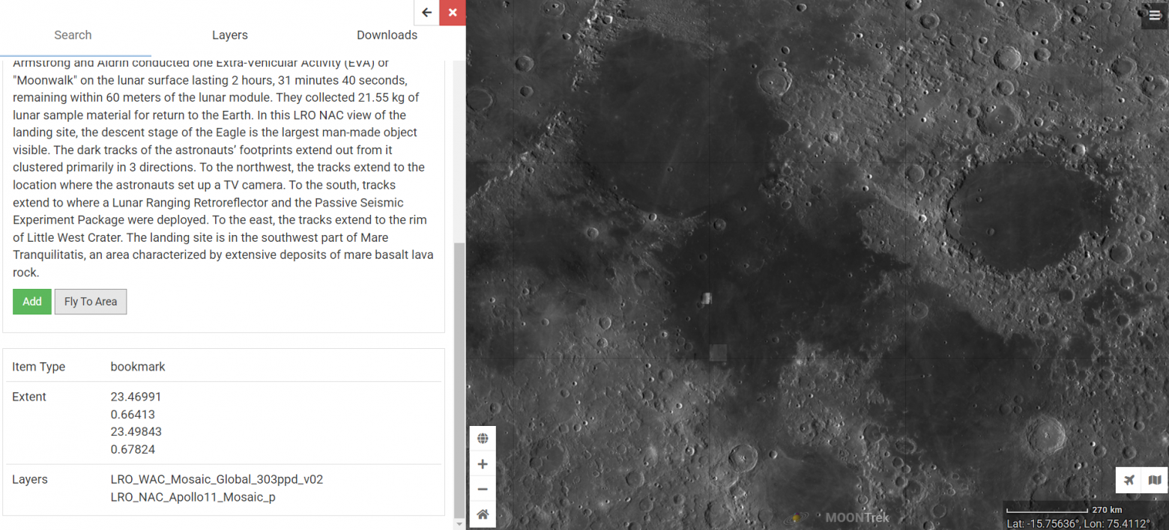Zoom out with the minus icon

click(483, 490)
